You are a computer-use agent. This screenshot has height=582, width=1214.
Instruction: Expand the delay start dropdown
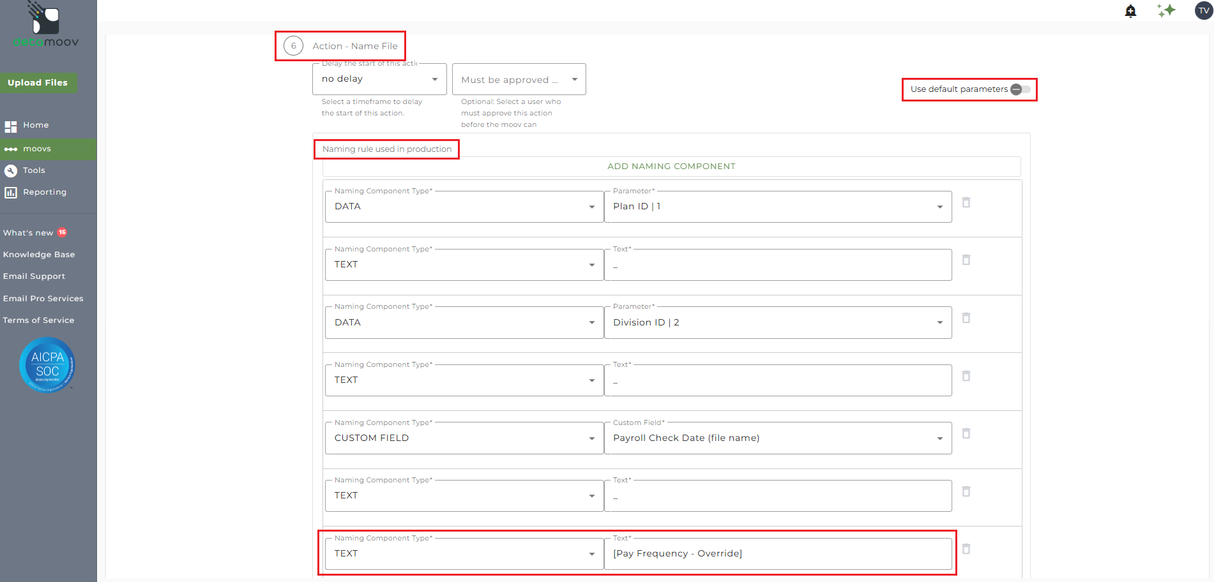click(x=379, y=79)
